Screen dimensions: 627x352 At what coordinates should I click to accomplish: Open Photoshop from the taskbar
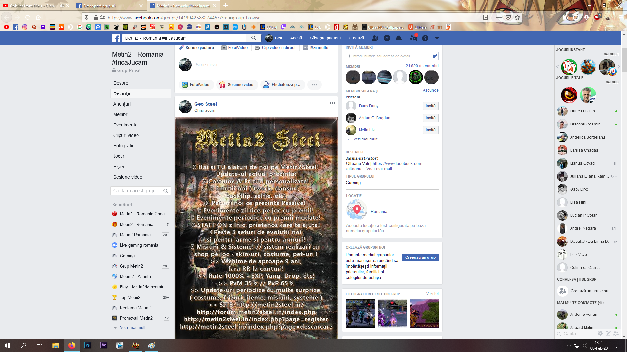(88, 345)
